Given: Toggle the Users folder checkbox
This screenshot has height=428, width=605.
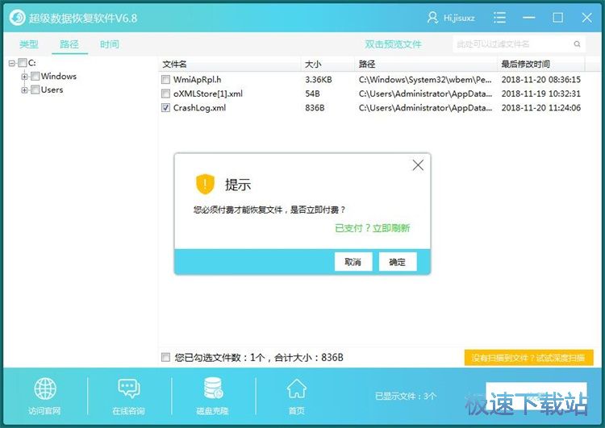Looking at the screenshot, I should click(x=35, y=89).
